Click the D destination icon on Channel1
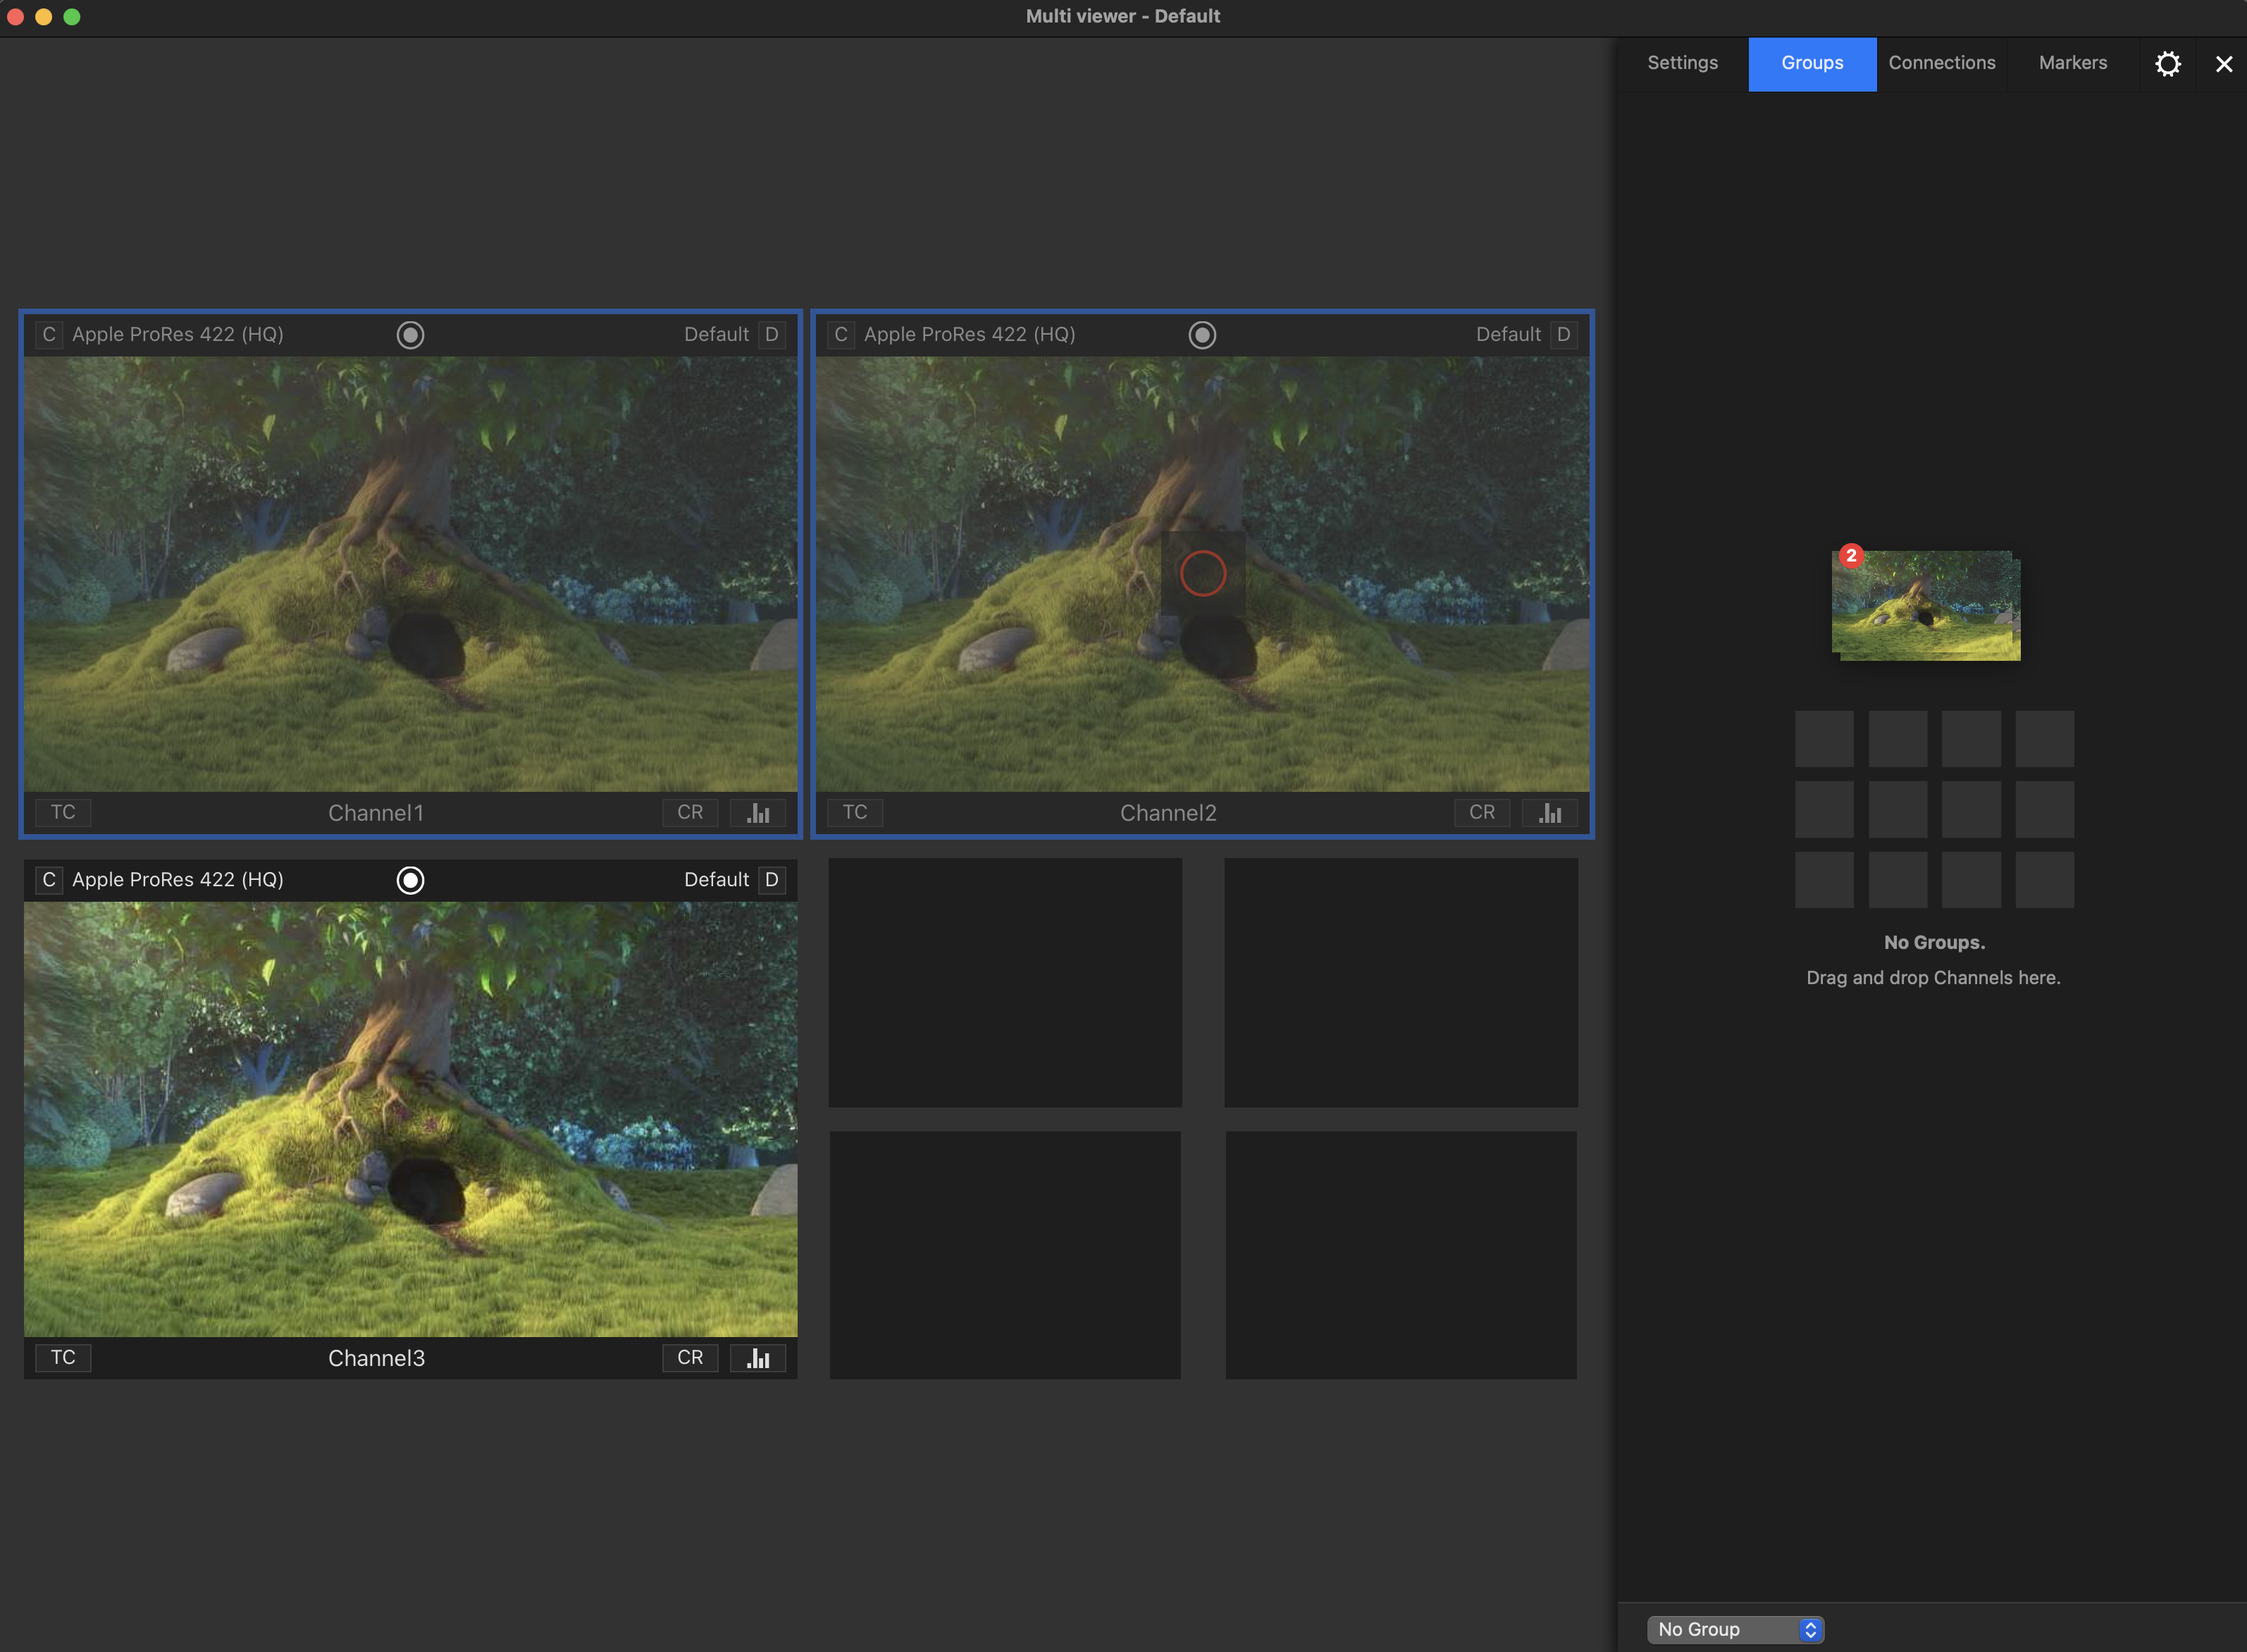 (x=772, y=334)
